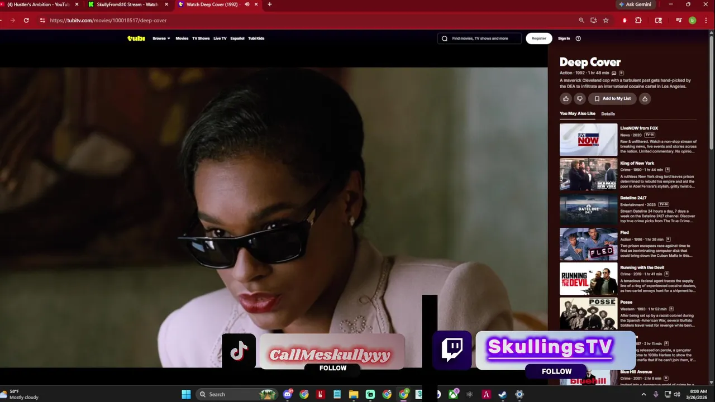Like Deep Cover with thumbs up

click(x=566, y=99)
